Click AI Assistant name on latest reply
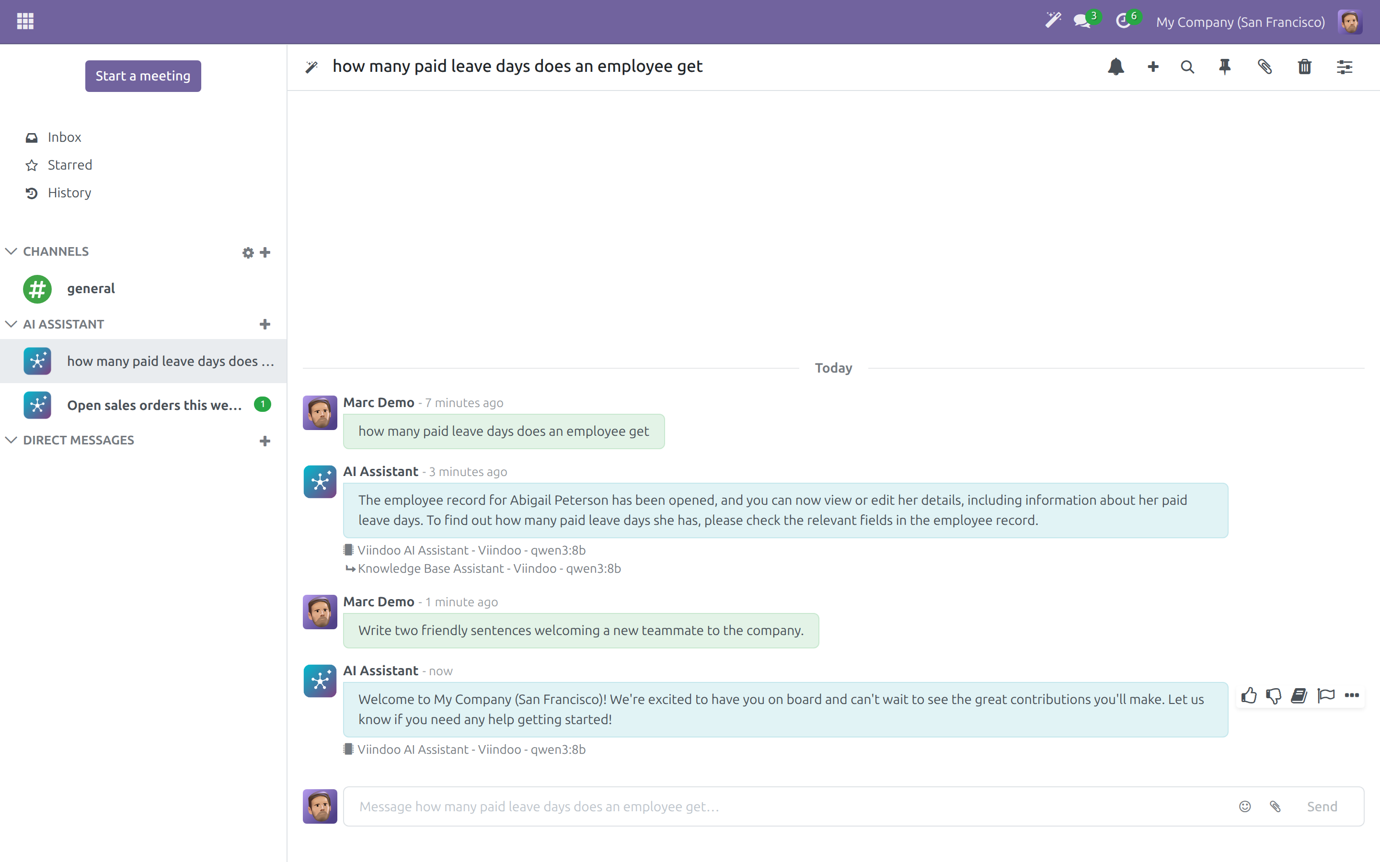This screenshot has width=1380, height=862. point(380,670)
